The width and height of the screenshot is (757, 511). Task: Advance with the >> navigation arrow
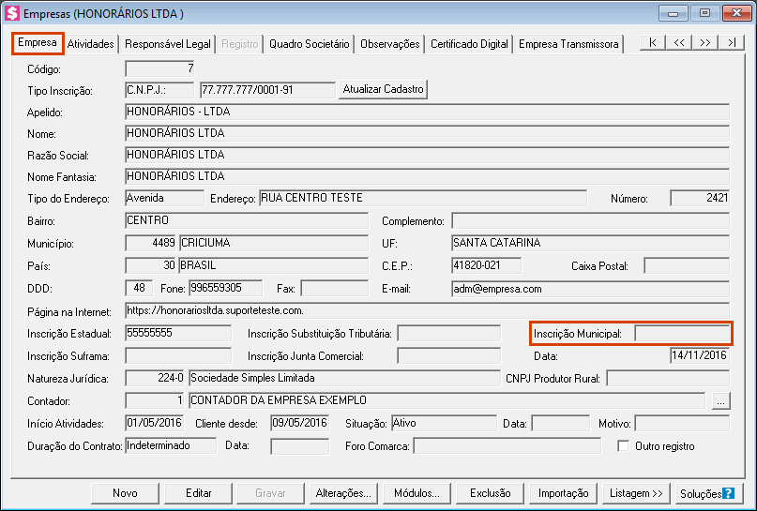pyautogui.click(x=704, y=43)
